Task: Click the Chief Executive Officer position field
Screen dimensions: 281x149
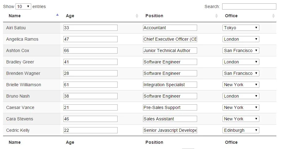Action: [170, 39]
